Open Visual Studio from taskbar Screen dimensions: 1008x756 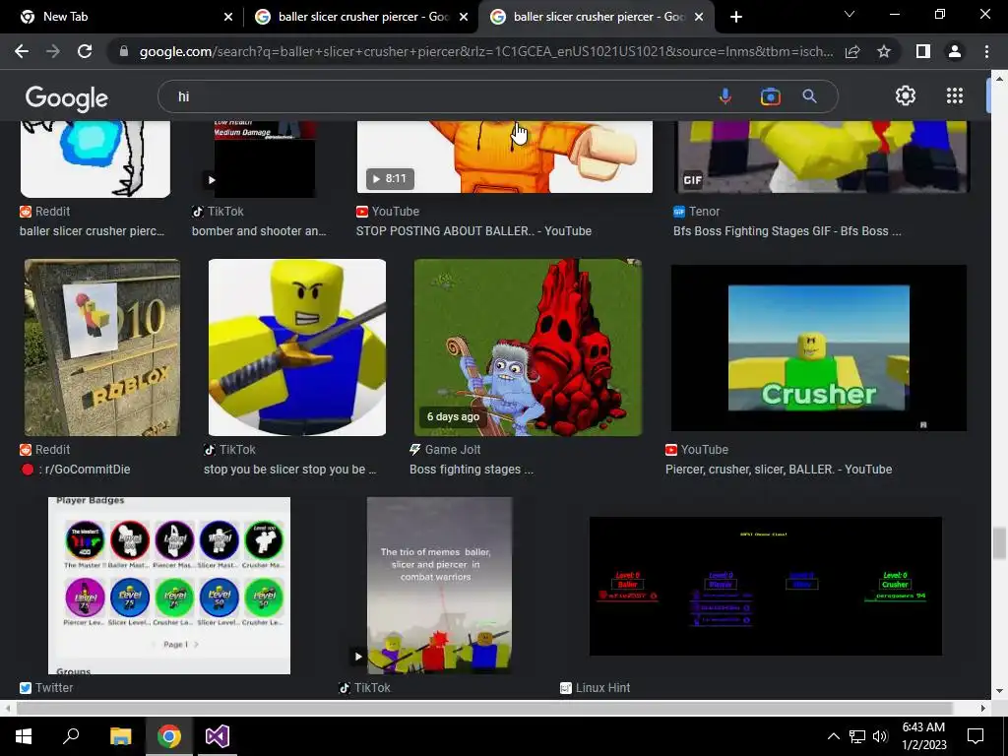point(218,736)
